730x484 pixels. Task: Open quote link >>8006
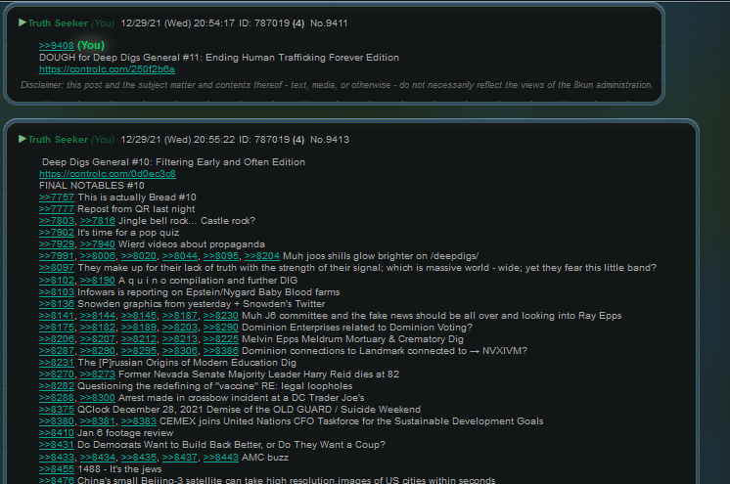pos(97,256)
